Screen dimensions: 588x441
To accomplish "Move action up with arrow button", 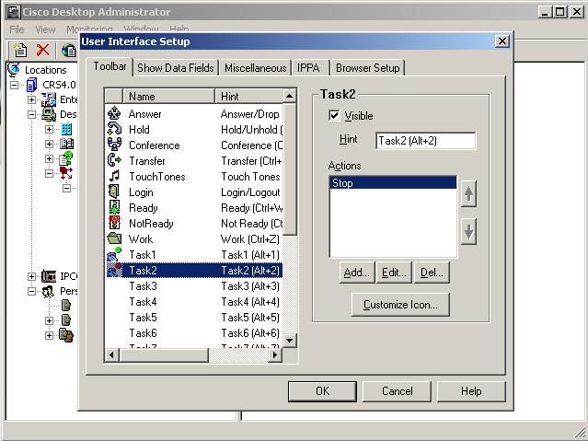I will 468,193.
